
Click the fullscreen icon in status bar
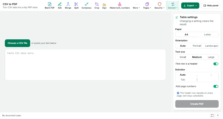[x=212, y=116]
